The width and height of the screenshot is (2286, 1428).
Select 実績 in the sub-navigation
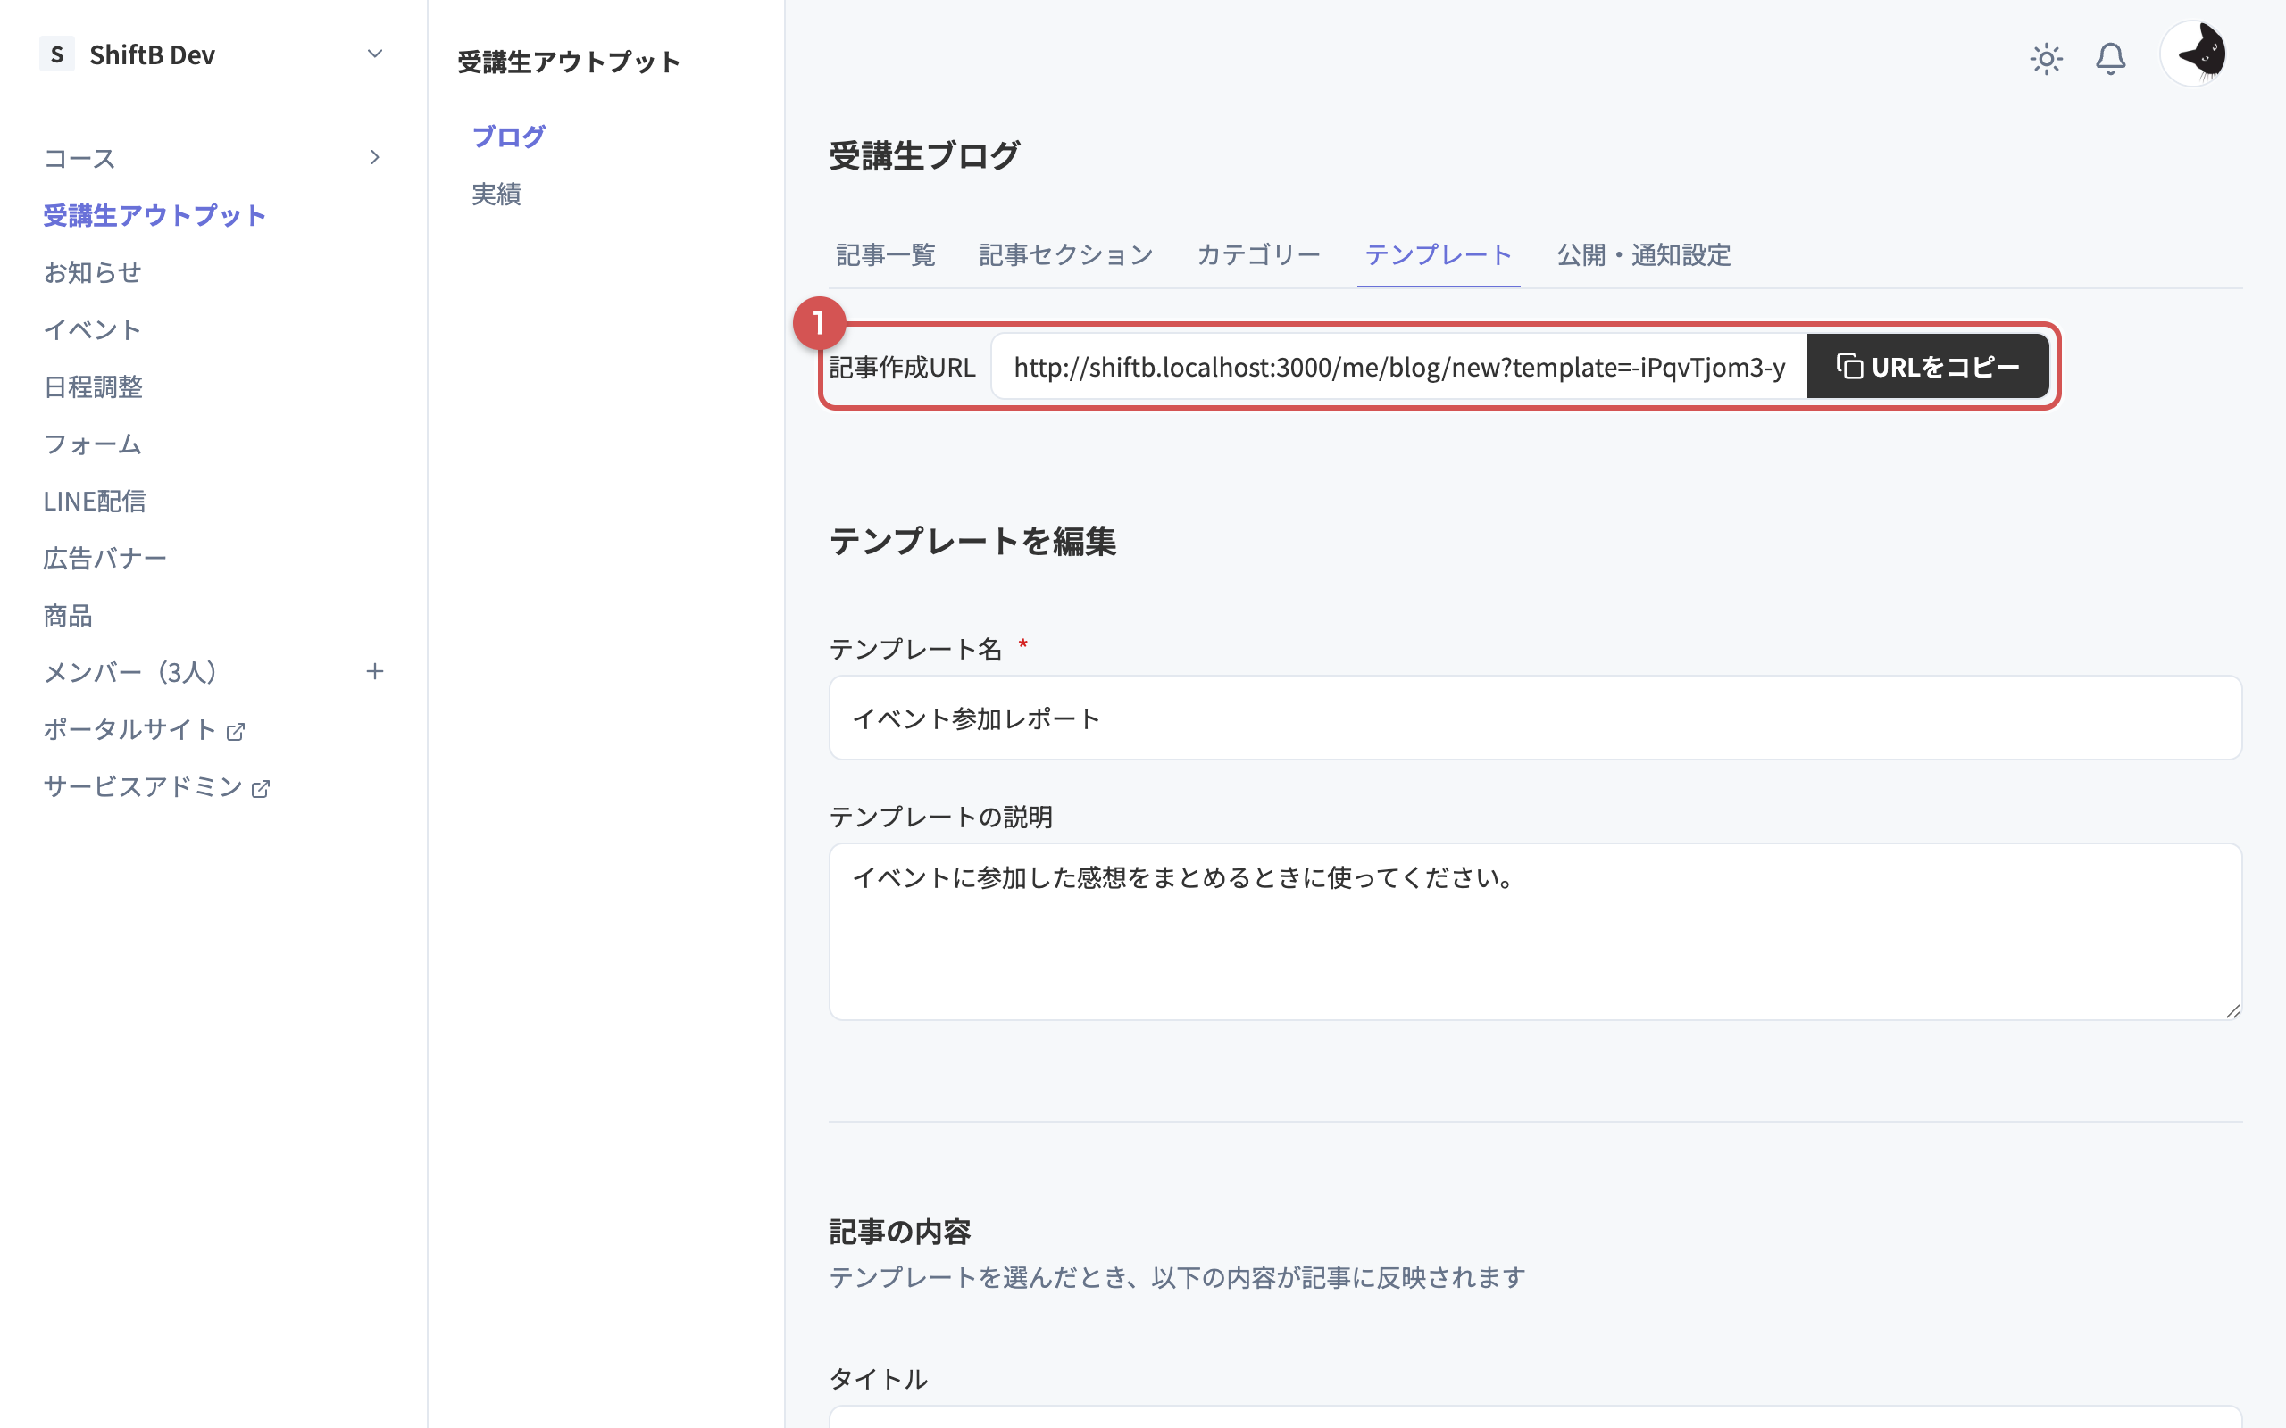(x=496, y=194)
